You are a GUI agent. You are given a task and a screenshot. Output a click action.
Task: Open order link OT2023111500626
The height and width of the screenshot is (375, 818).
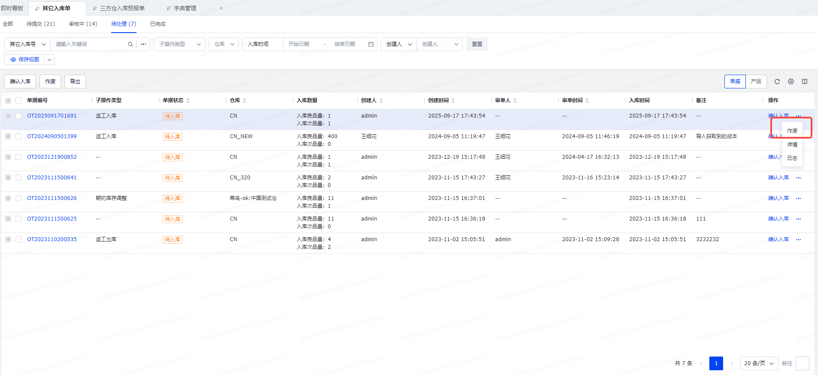click(x=52, y=198)
